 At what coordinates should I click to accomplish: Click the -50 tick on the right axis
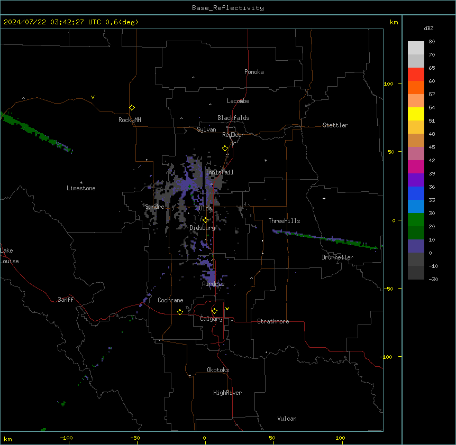[x=388, y=289]
